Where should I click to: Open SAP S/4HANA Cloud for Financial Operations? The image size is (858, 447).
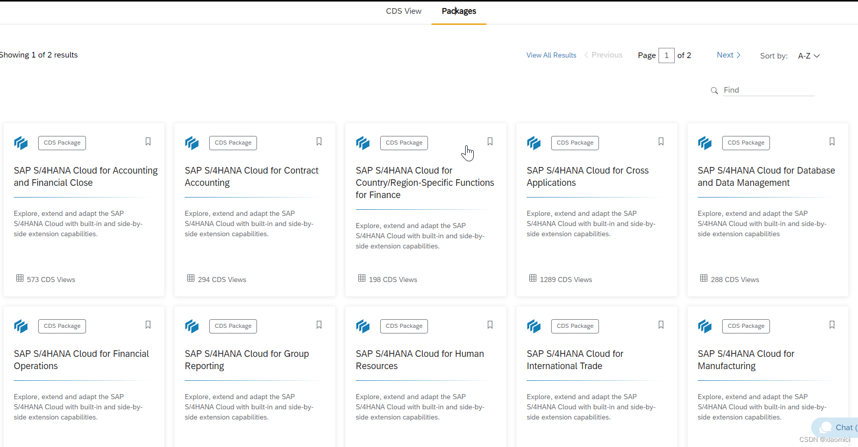(81, 360)
